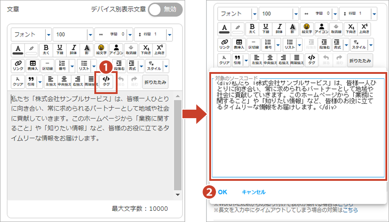Center align text (中央揃え) in the left editor
Viewport: 389px width, 222px height.
64,81
